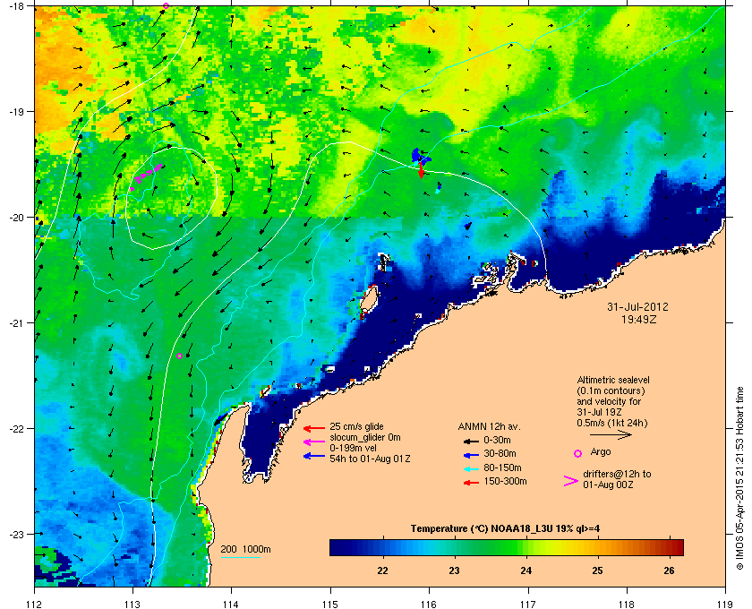Image resolution: width=752 pixels, height=609 pixels.
Task: Click the magenta glider track inside the eddy
Action: point(146,175)
